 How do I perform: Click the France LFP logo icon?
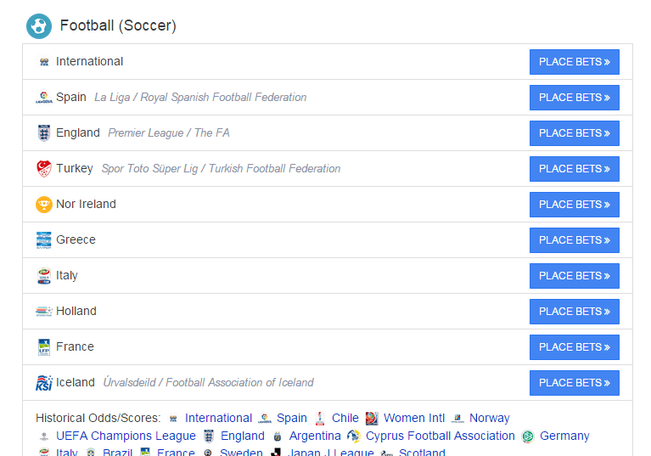click(x=44, y=347)
